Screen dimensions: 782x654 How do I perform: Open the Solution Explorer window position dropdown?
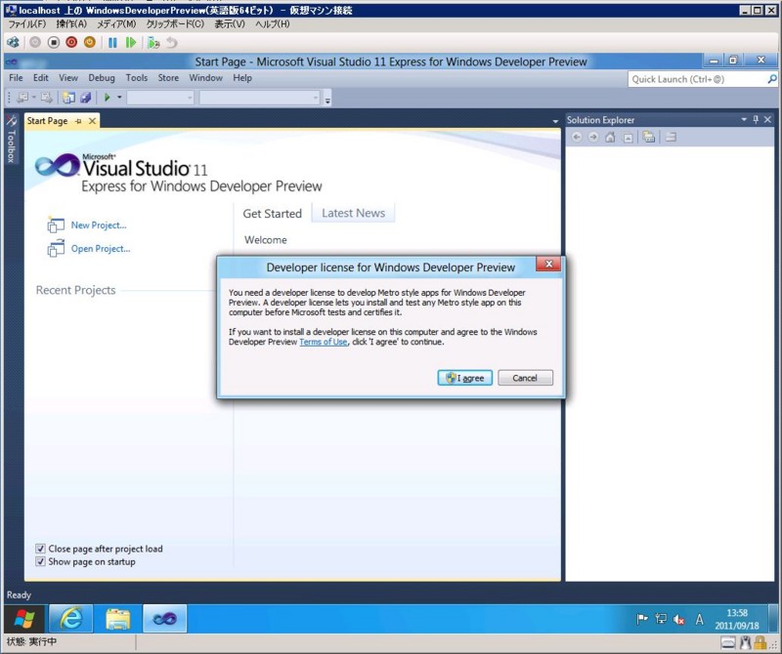click(744, 119)
